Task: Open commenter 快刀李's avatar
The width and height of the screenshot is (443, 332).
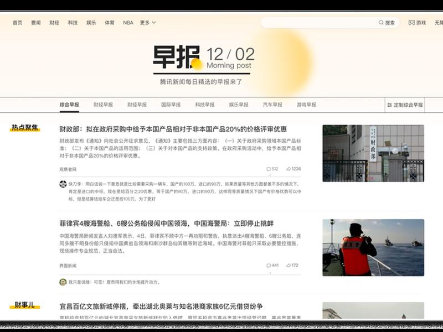Action: 63,184
